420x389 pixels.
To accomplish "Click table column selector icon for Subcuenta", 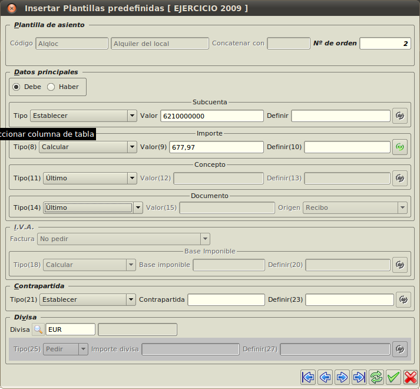I will pyautogui.click(x=400, y=116).
